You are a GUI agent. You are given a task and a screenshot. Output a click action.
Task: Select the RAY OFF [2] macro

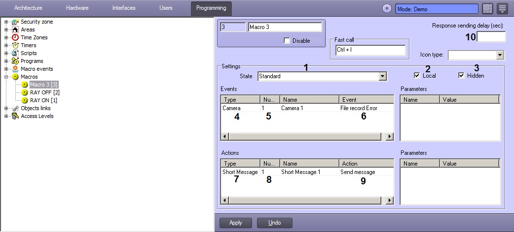coord(44,92)
